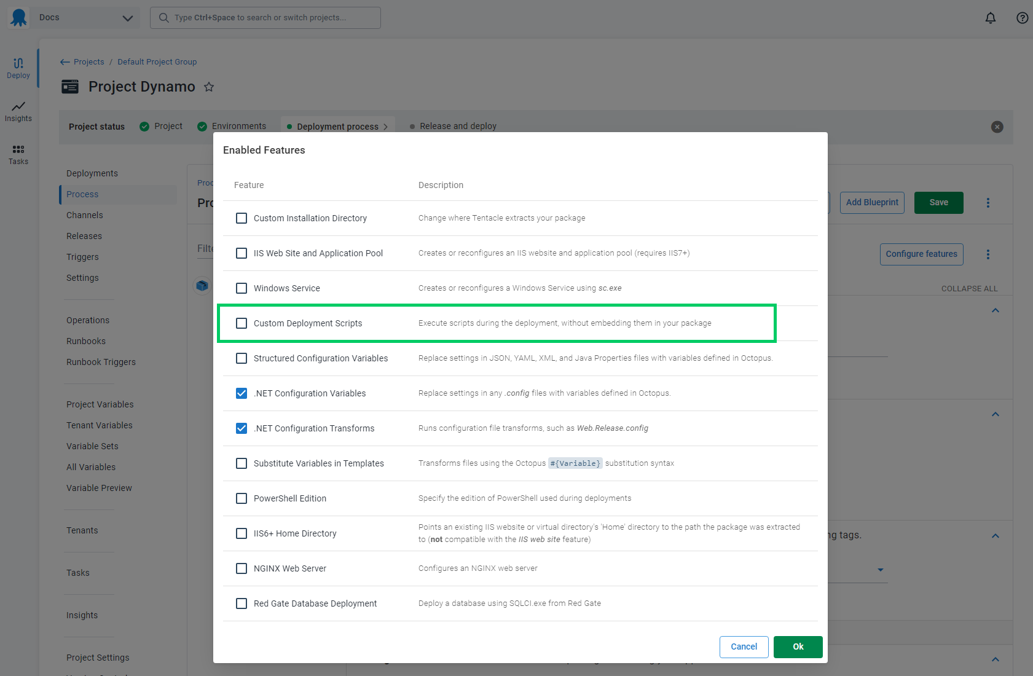Screen dimensions: 1033x676
Task: Open Runbooks page
Action: coord(86,341)
